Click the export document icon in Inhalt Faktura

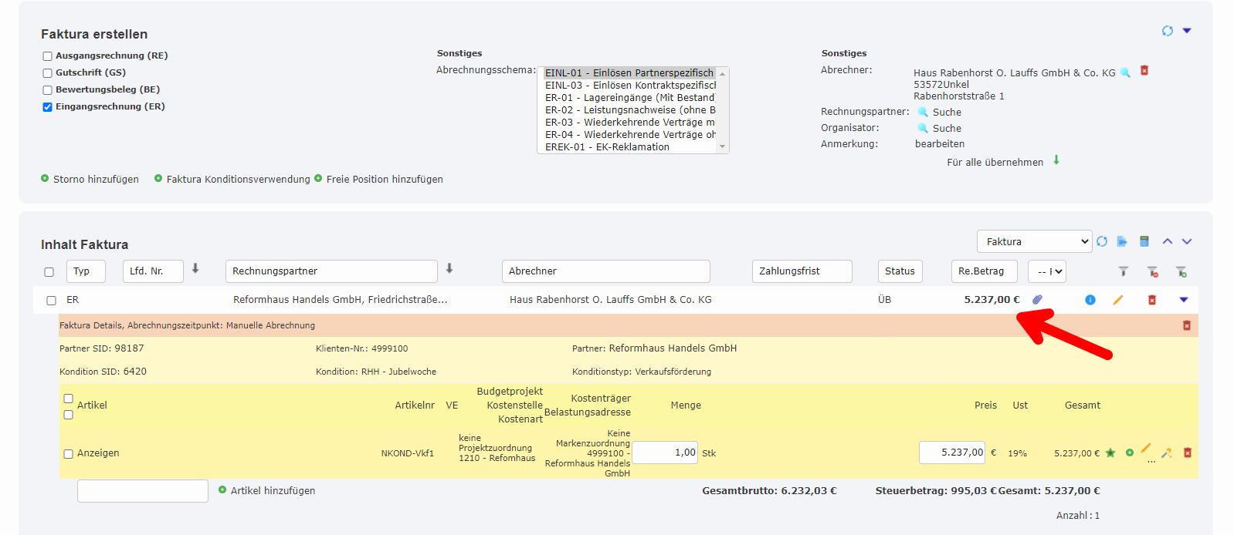coord(1122,241)
